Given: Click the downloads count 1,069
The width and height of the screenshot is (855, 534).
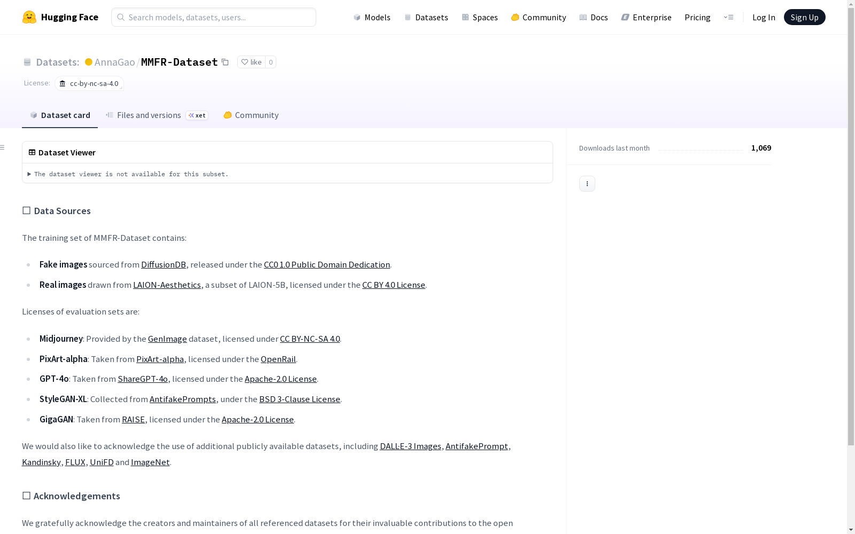Looking at the screenshot, I should (x=761, y=148).
